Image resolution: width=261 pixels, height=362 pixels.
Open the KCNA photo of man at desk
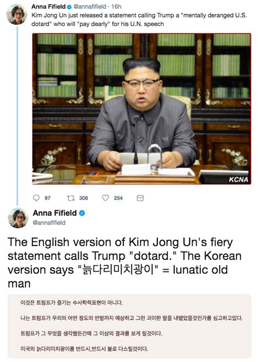[x=142, y=109]
